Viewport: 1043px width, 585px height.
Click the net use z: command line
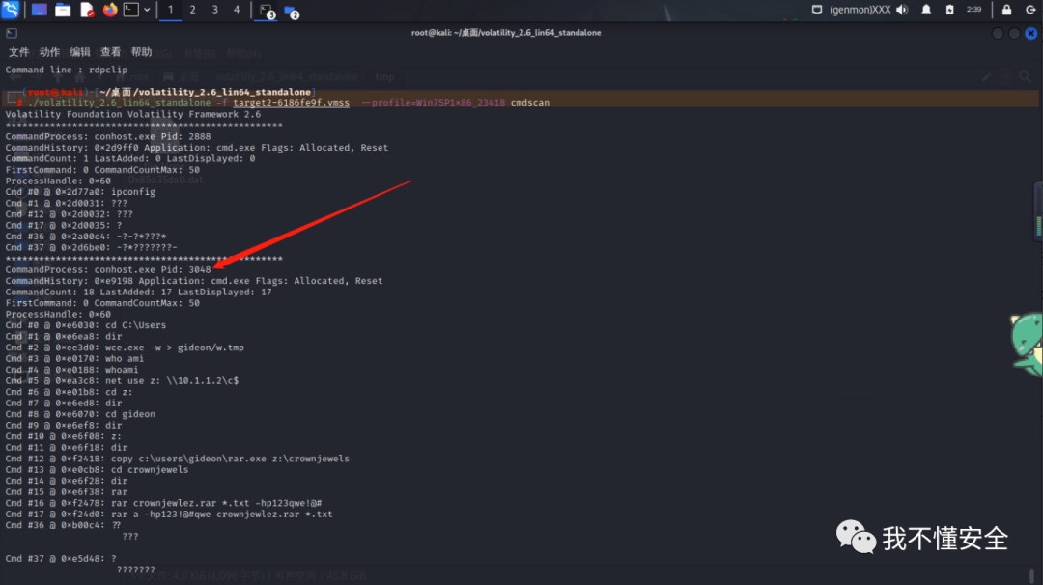click(122, 381)
